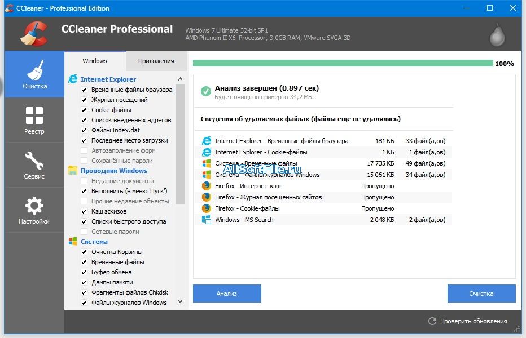The width and height of the screenshot is (526, 338).
Task: Collapse the Internet Explorer section
Action: 108,79
